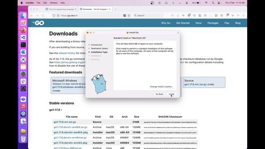Screen dimensions: 265x149
Task: Open Slack from the Dock
Action: pos(23,81)
